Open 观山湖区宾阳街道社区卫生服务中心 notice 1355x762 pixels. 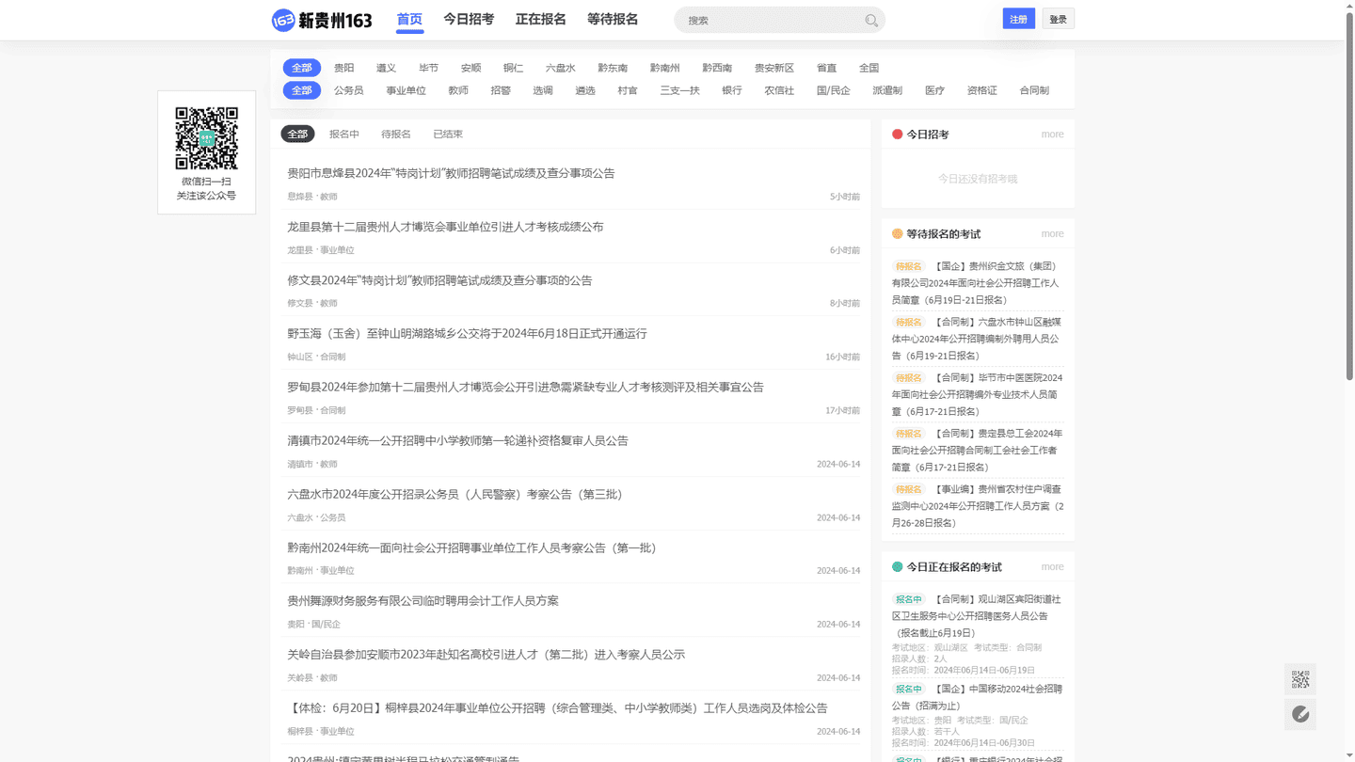click(x=978, y=616)
